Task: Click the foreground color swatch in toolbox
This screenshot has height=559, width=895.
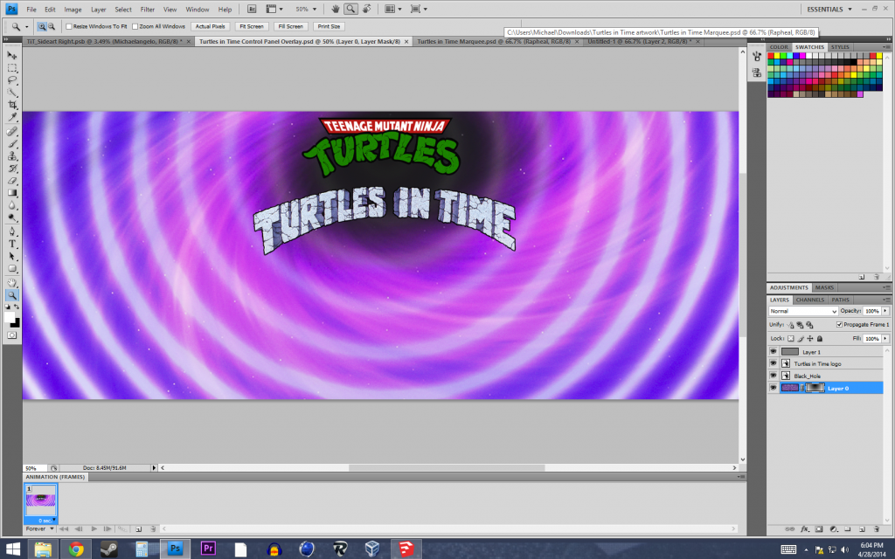Action: coord(10,316)
